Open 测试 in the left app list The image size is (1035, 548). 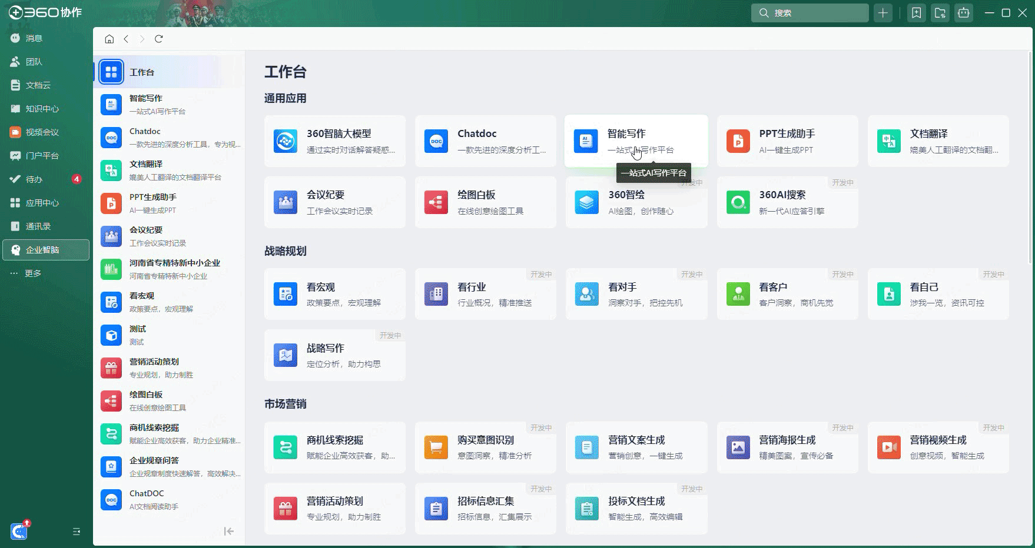[x=169, y=335]
